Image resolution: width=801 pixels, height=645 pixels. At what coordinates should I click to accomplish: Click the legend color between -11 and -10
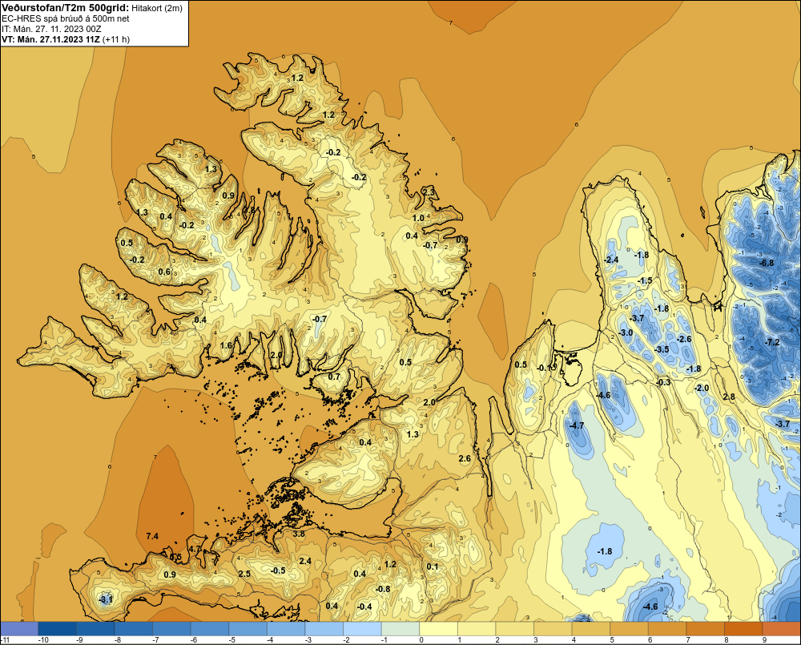tap(19, 629)
